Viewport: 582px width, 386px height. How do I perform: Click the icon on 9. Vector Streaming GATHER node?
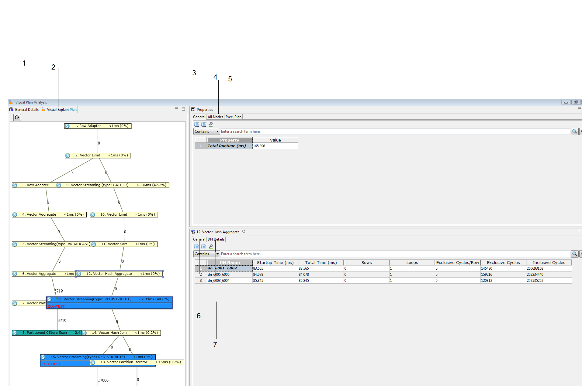59,185
